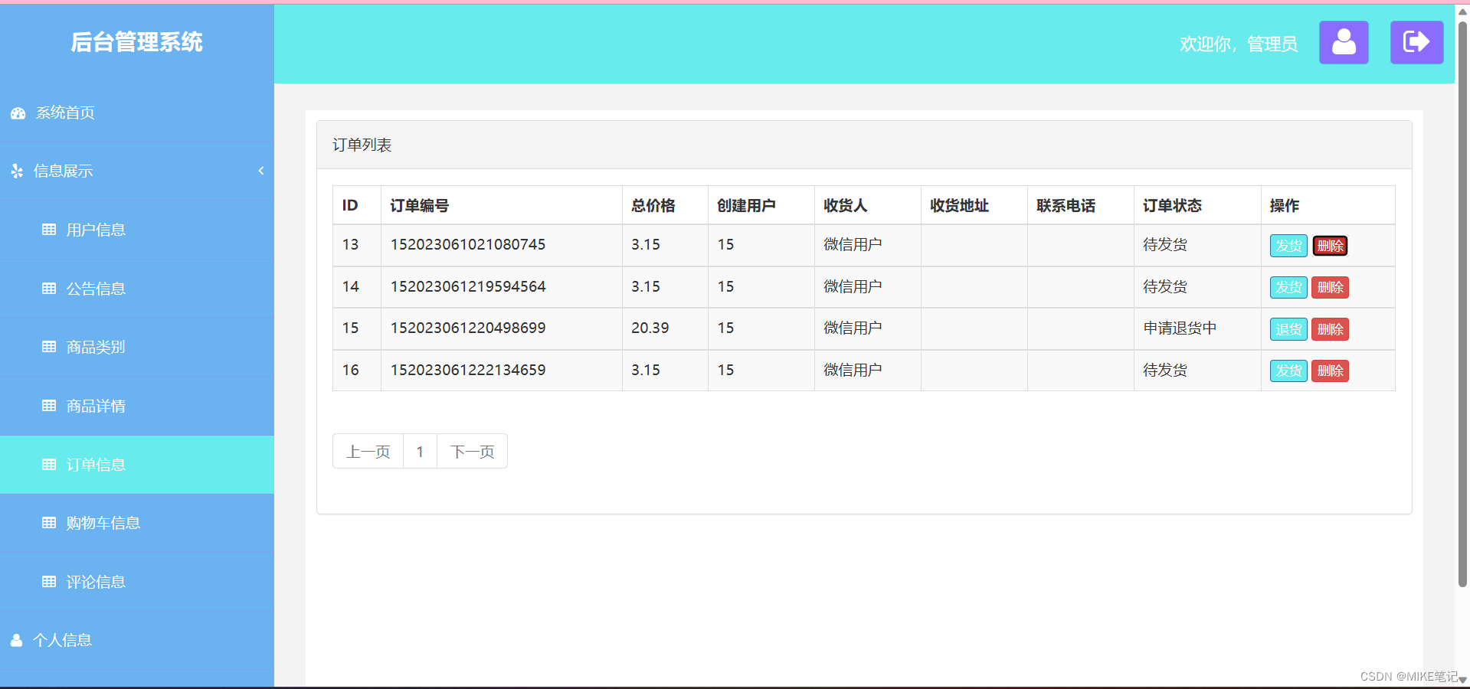Open 购物车信息 in the sidebar
This screenshot has width=1470, height=689.
click(137, 523)
